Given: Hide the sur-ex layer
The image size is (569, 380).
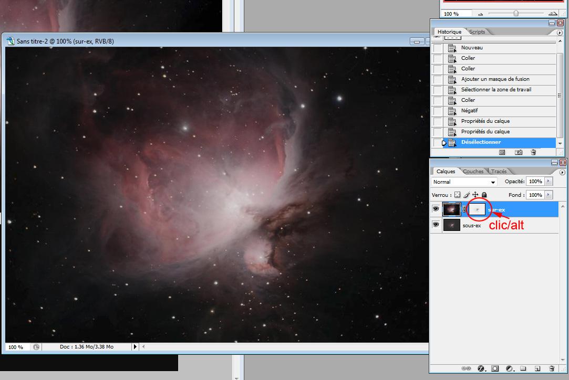Looking at the screenshot, I should point(436,209).
